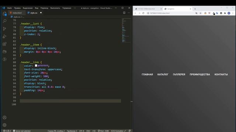Click the notifications bell in status bar

129,131
